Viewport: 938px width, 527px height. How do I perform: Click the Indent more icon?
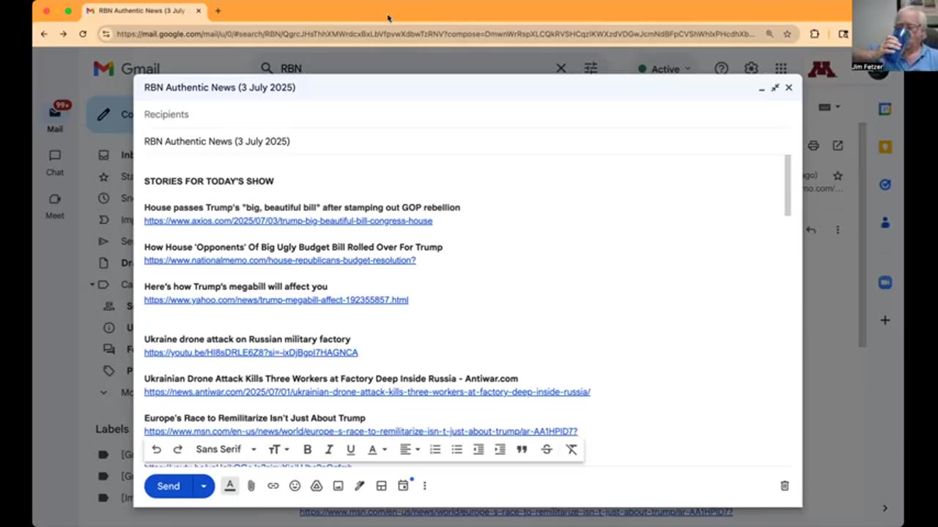(x=500, y=449)
